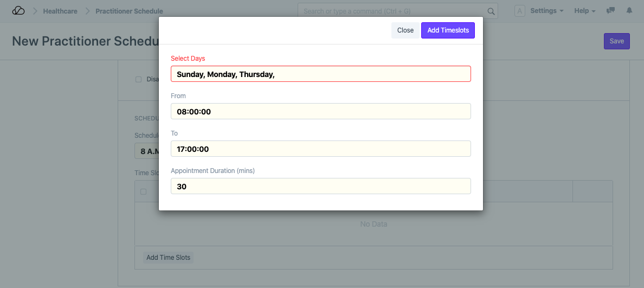Go to Healthcare breadcrumb
This screenshot has height=288, width=644.
click(60, 11)
